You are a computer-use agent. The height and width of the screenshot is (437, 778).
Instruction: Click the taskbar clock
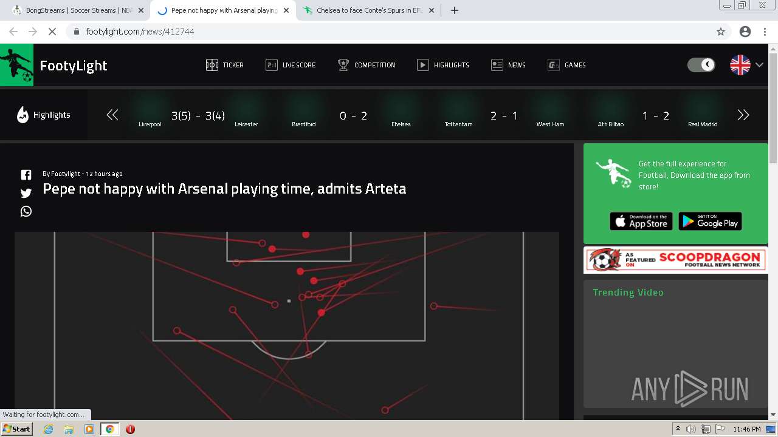746,429
